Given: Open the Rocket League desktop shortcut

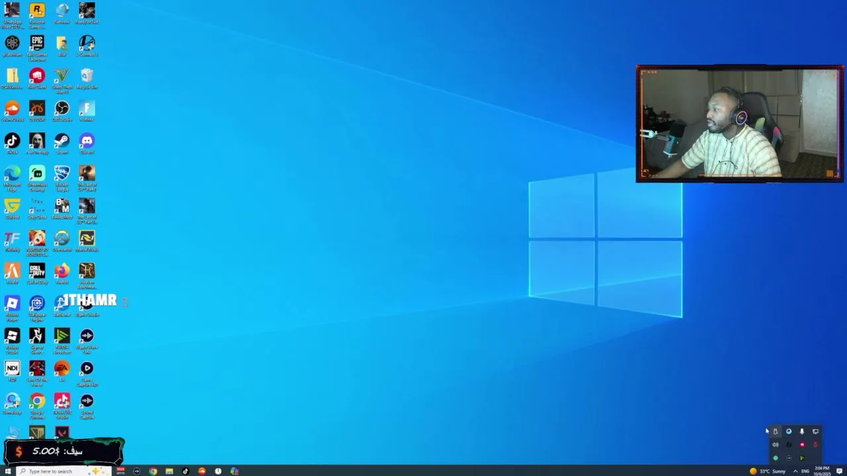Looking at the screenshot, I should (62, 178).
